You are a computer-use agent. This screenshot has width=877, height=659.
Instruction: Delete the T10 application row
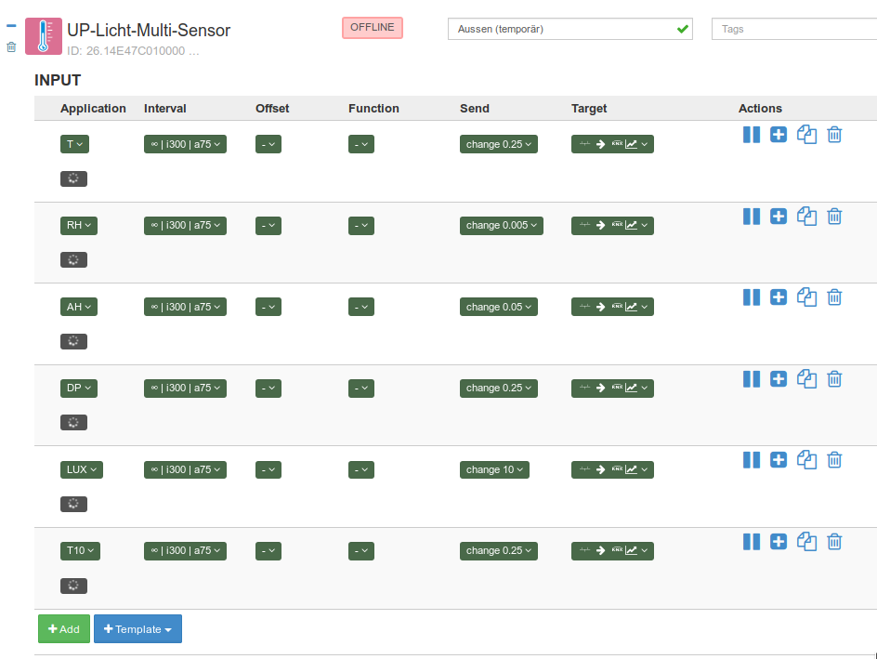pos(834,542)
